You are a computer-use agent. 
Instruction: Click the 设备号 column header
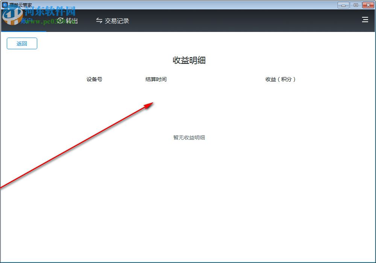94,79
